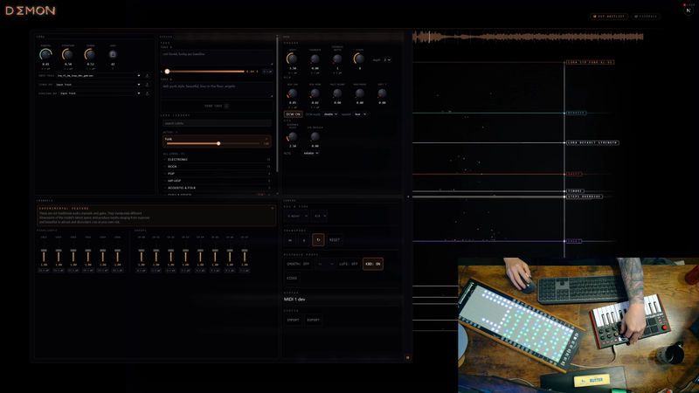The image size is (699, 393).
Task: Select the LORA DEFAULT STRENGTH timeline label
Action: [592, 142]
